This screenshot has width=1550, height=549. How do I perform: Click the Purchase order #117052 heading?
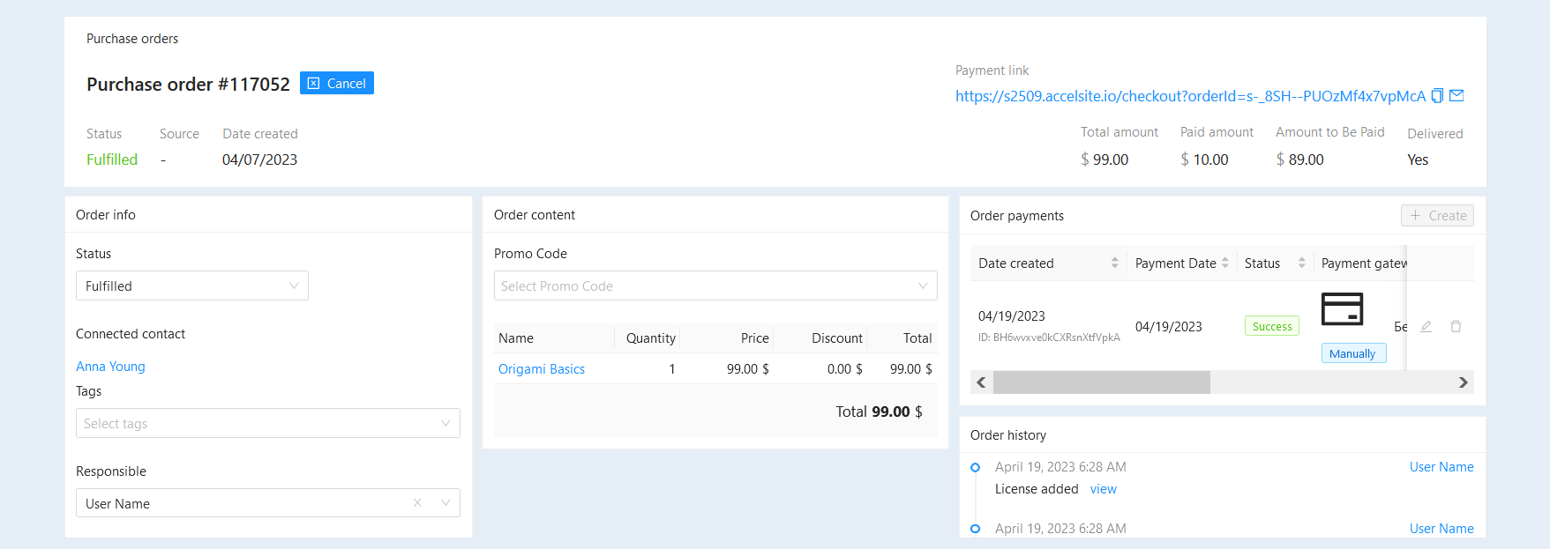[188, 84]
